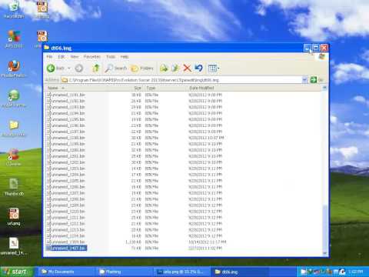Click the Thumbs.db desktop file icon
The image size is (369, 277).
[x=14, y=187]
